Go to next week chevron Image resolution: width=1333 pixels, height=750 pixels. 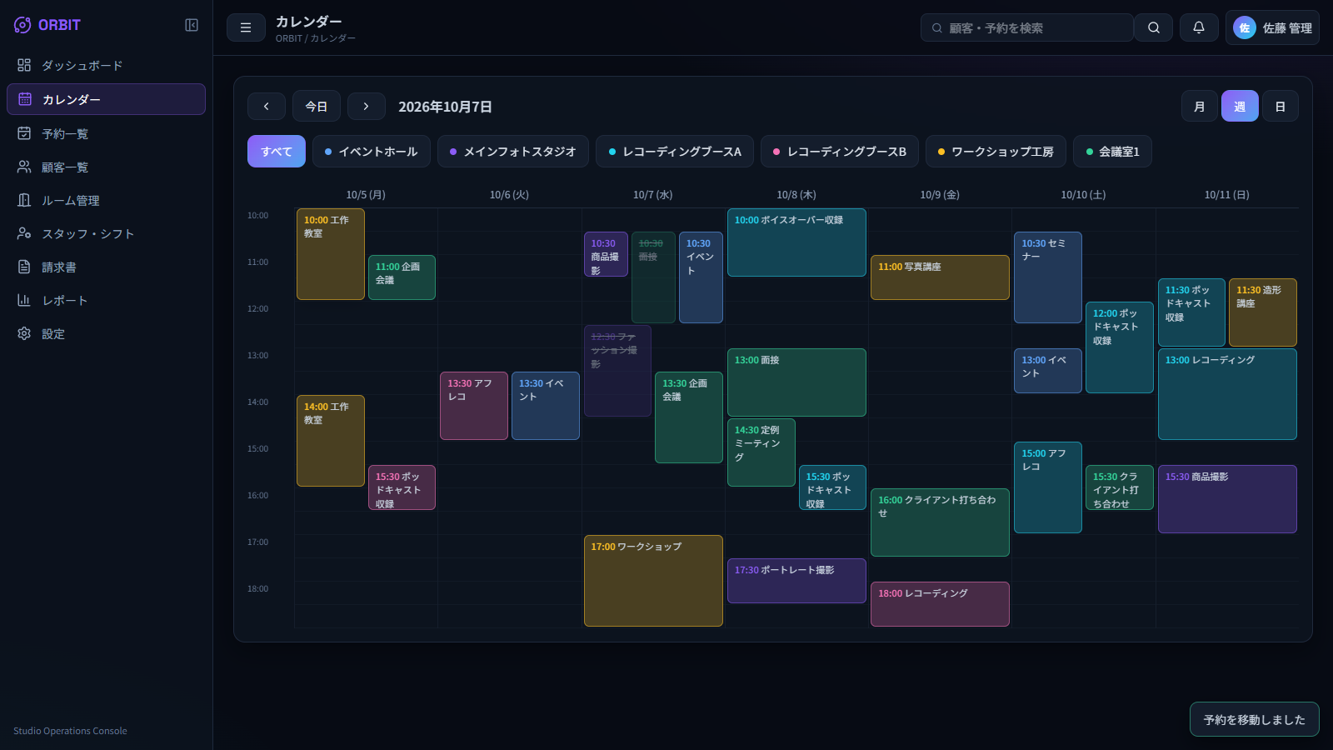click(366, 107)
